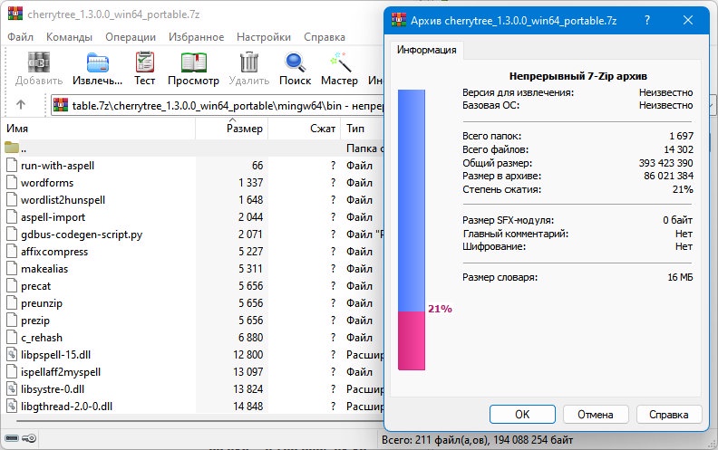Click the libgthread-2.0-0.dll file icon
Screen dimensions: 718x450
pyautogui.click(x=12, y=407)
